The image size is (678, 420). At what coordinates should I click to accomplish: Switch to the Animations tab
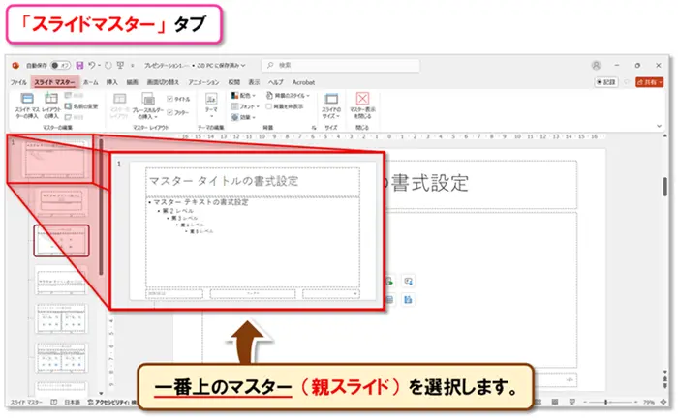tap(203, 82)
